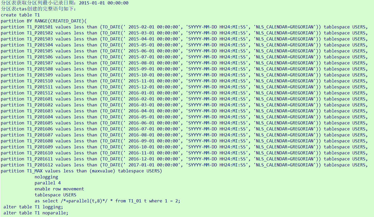Image resolution: width=374 pixels, height=217 pixels.
Task: Click the minimum record date 2015-01-01 header line
Action: pyautogui.click(x=65, y=3)
